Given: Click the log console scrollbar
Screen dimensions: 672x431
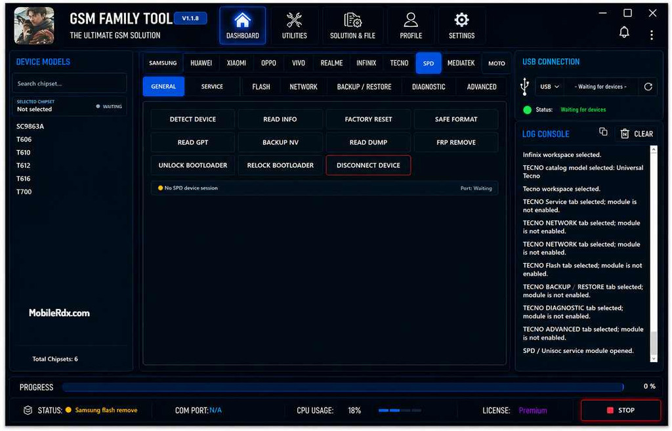Looking at the screenshot, I should (653, 254).
